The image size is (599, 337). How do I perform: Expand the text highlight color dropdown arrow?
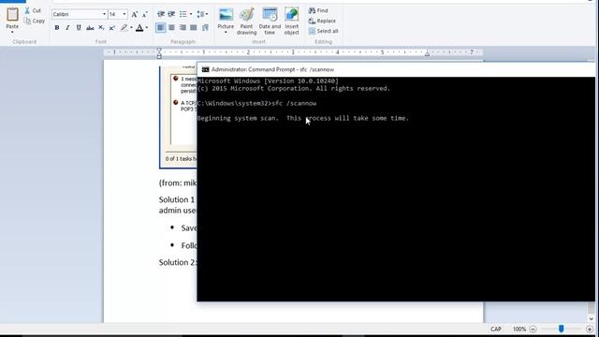coord(131,27)
